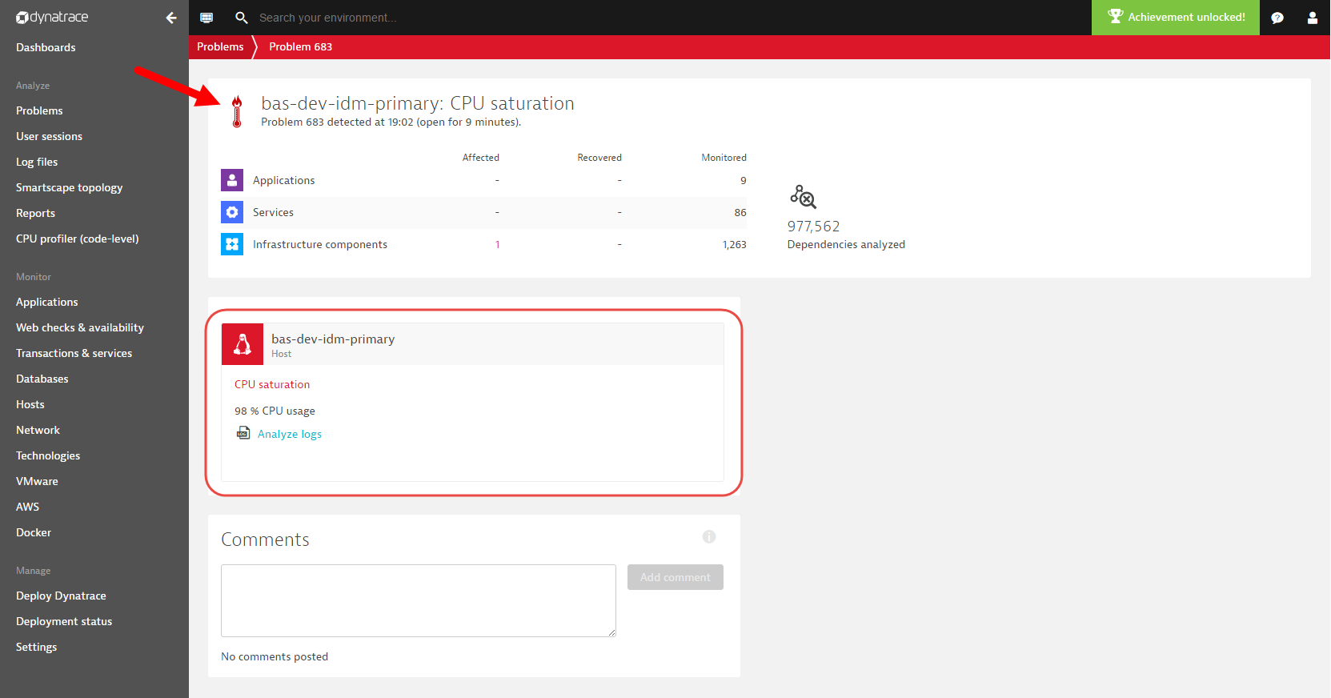Viewport: 1331px width, 698px height.
Task: Open Dashboards in the sidebar
Action: click(x=46, y=47)
